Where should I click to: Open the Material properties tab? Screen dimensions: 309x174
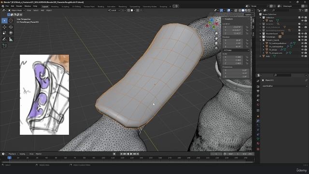coord(258,144)
